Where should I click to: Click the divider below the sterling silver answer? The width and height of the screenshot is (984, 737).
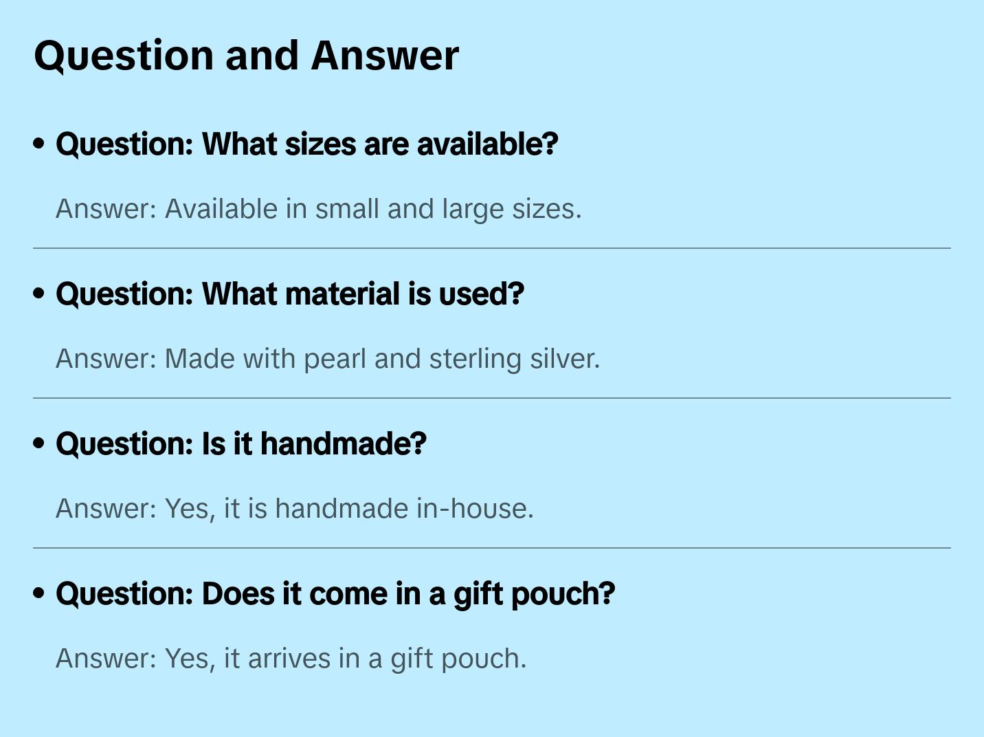point(492,398)
